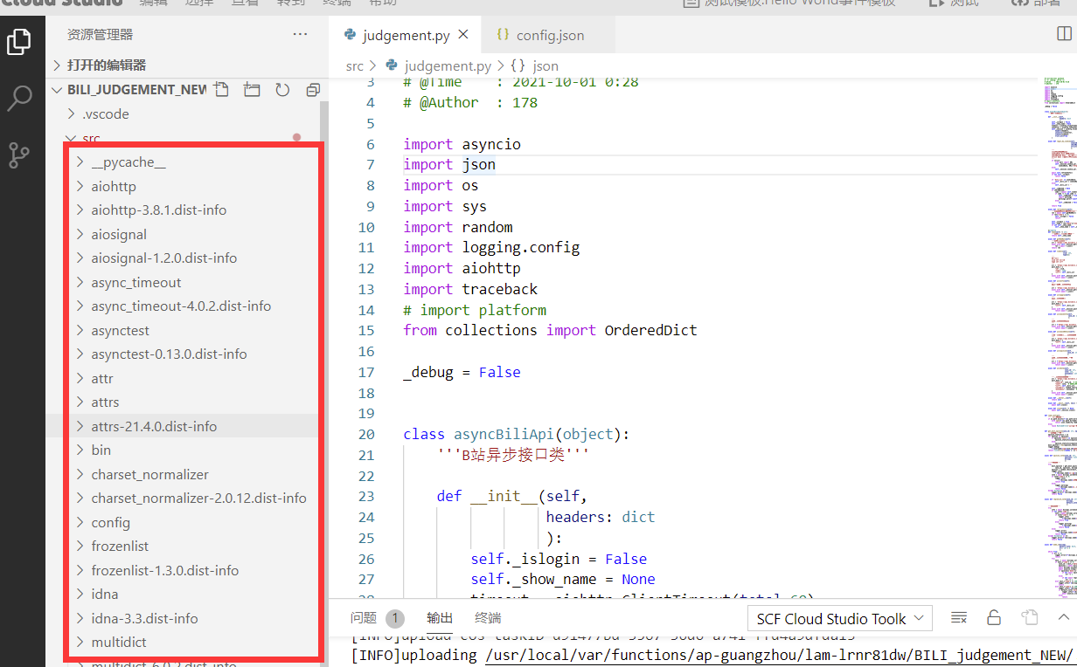Open the Search view in the activity bar
The image size is (1077, 667).
pos(20,98)
